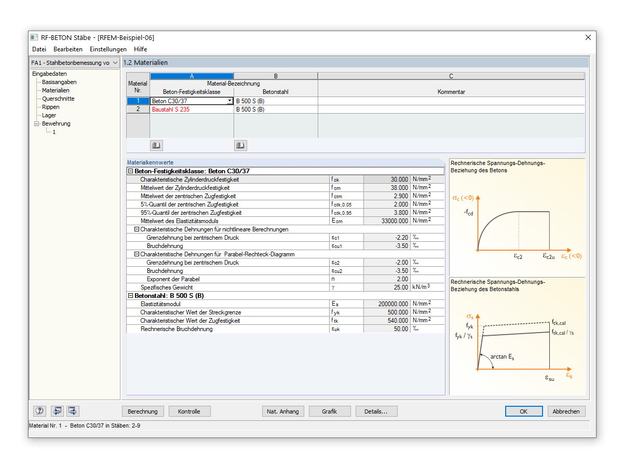The image size is (623, 467).
Task: Click the Kommentar cell of material 1
Action: tap(451, 101)
